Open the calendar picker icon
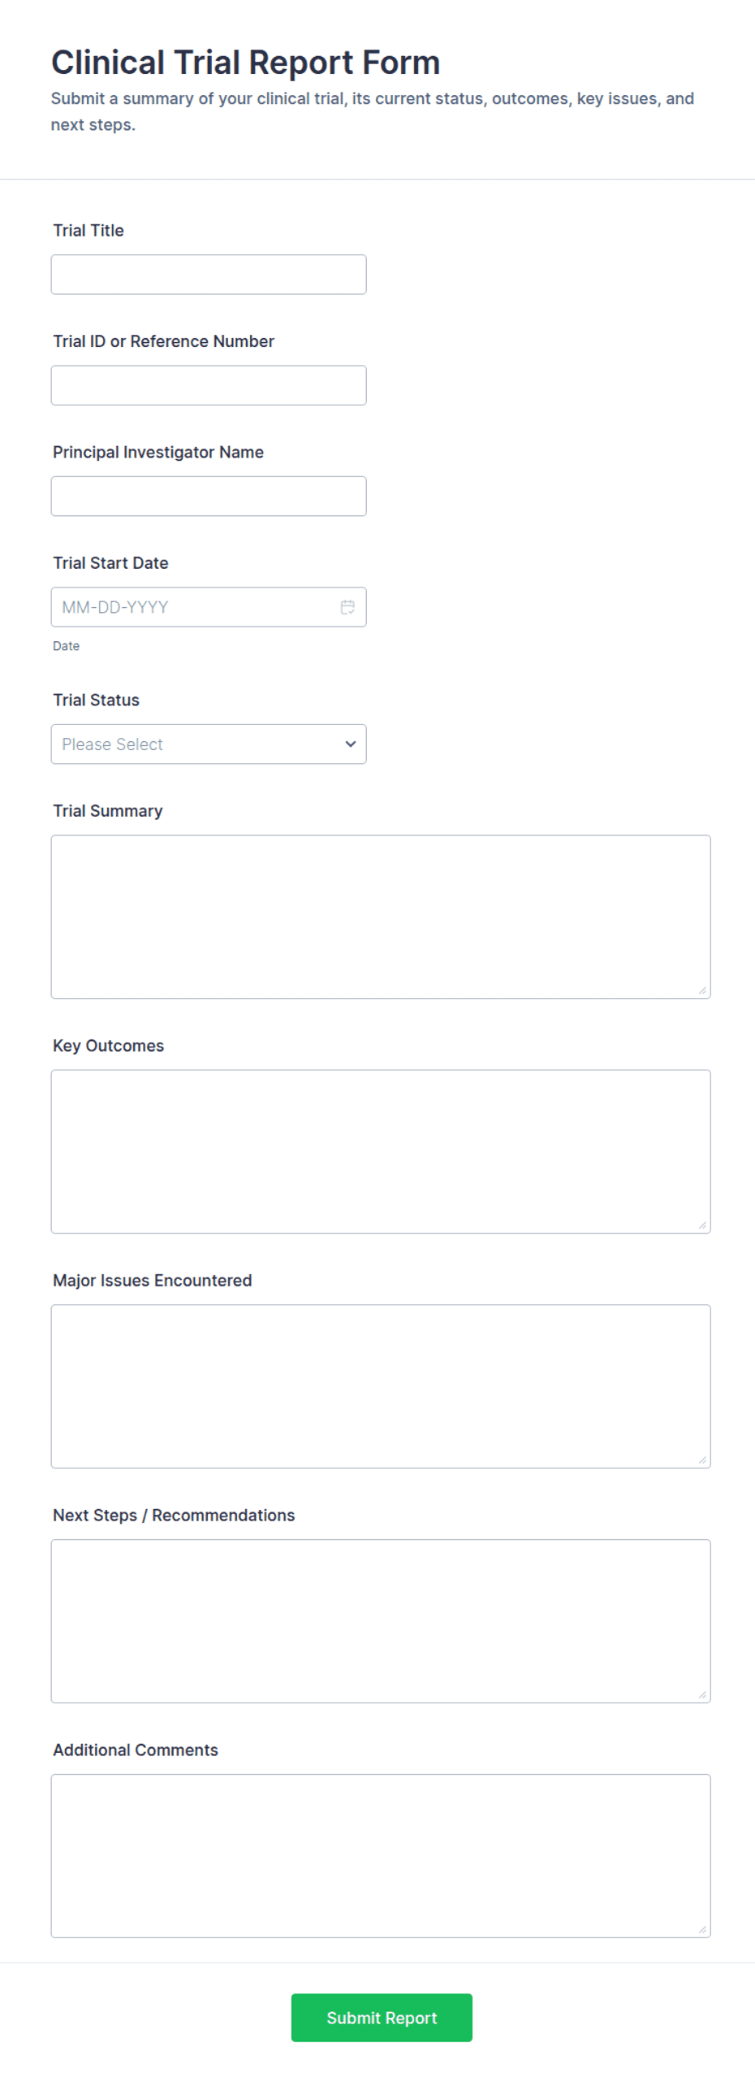Viewport: 755px width, 2082px height. tap(347, 607)
